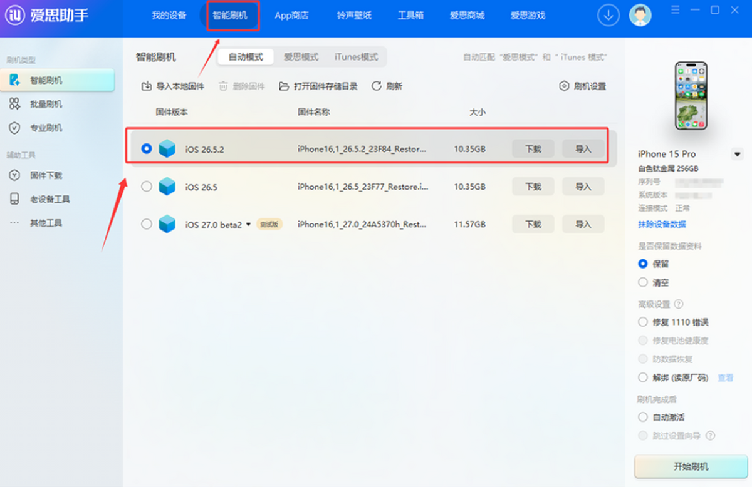The height and width of the screenshot is (487, 752).
Task: Click the 其他工具 dots icon
Action: tap(14, 223)
